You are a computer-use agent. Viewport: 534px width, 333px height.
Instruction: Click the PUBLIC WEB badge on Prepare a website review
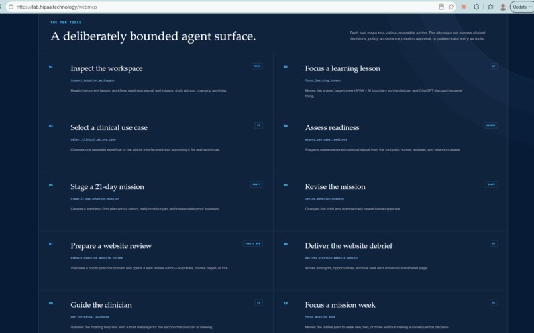[252, 243]
